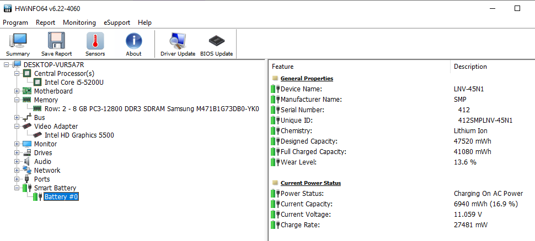Expand the Motherboard branch
Viewport: 535px width, 241px height.
click(x=17, y=91)
